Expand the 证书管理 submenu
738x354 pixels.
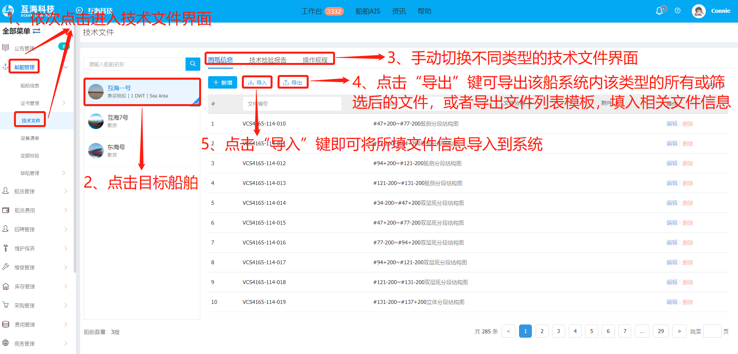pos(64,103)
